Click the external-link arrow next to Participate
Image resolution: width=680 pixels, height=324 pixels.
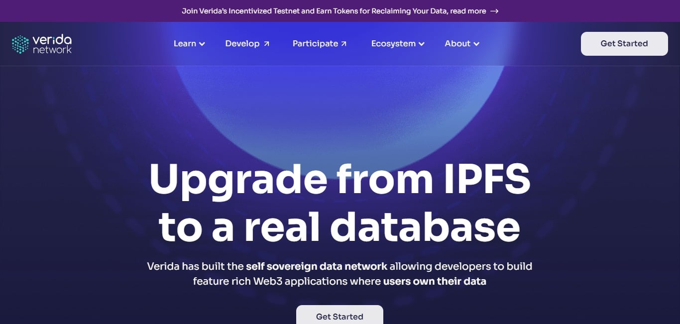[x=343, y=43]
